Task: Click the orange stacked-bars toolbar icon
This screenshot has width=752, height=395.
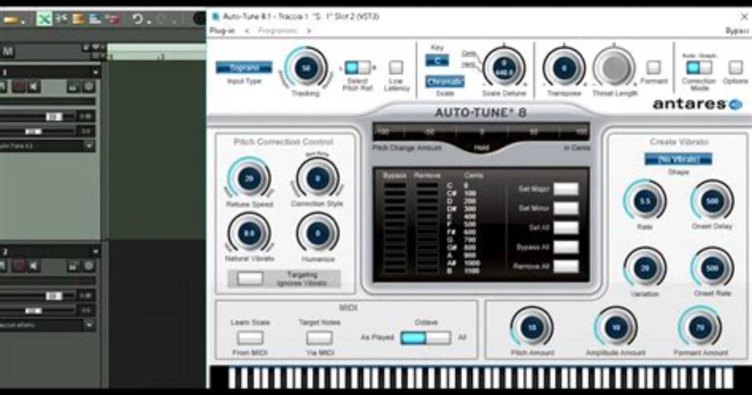Action: click(78, 19)
